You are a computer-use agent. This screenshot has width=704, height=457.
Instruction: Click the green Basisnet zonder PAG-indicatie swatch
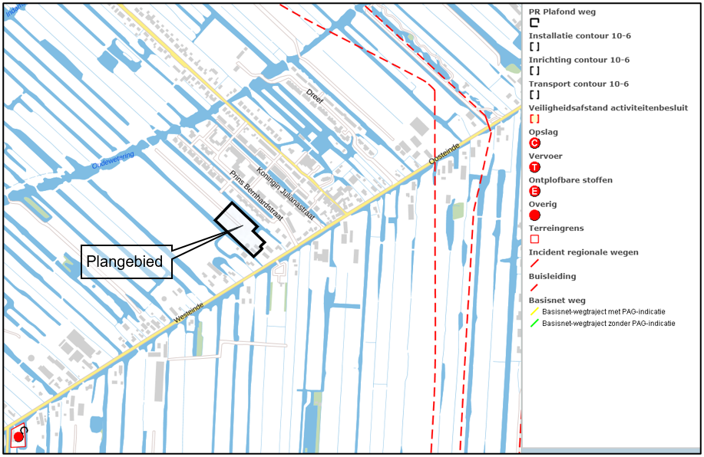(534, 324)
